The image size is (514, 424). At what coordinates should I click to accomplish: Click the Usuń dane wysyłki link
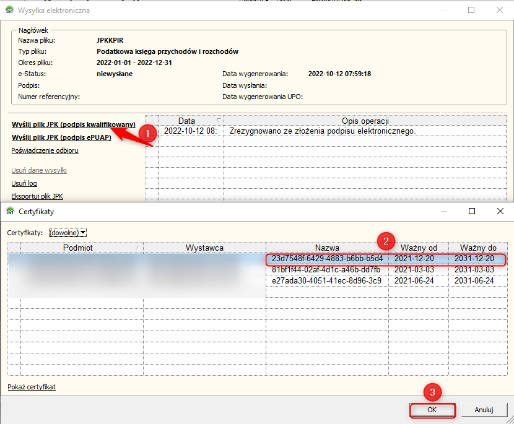click(x=39, y=170)
